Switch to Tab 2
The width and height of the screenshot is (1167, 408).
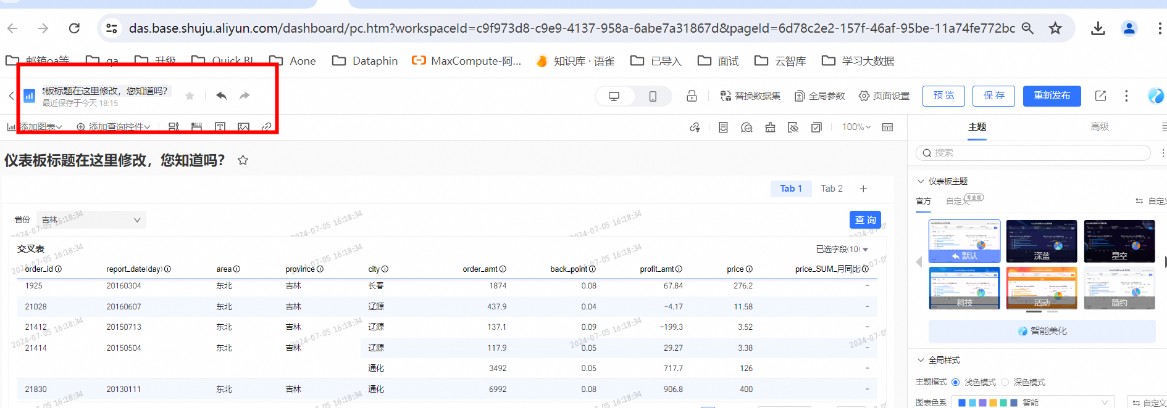pos(831,189)
